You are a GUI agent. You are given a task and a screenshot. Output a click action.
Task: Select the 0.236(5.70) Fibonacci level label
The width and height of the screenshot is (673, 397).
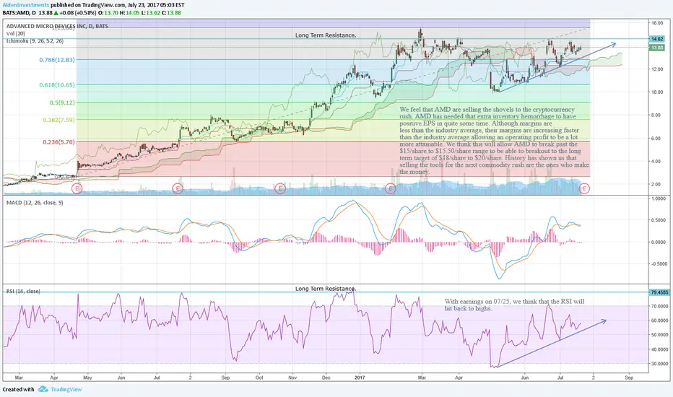[58, 142]
